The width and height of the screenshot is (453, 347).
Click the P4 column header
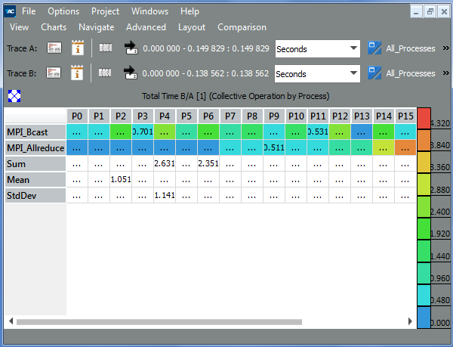(x=163, y=116)
